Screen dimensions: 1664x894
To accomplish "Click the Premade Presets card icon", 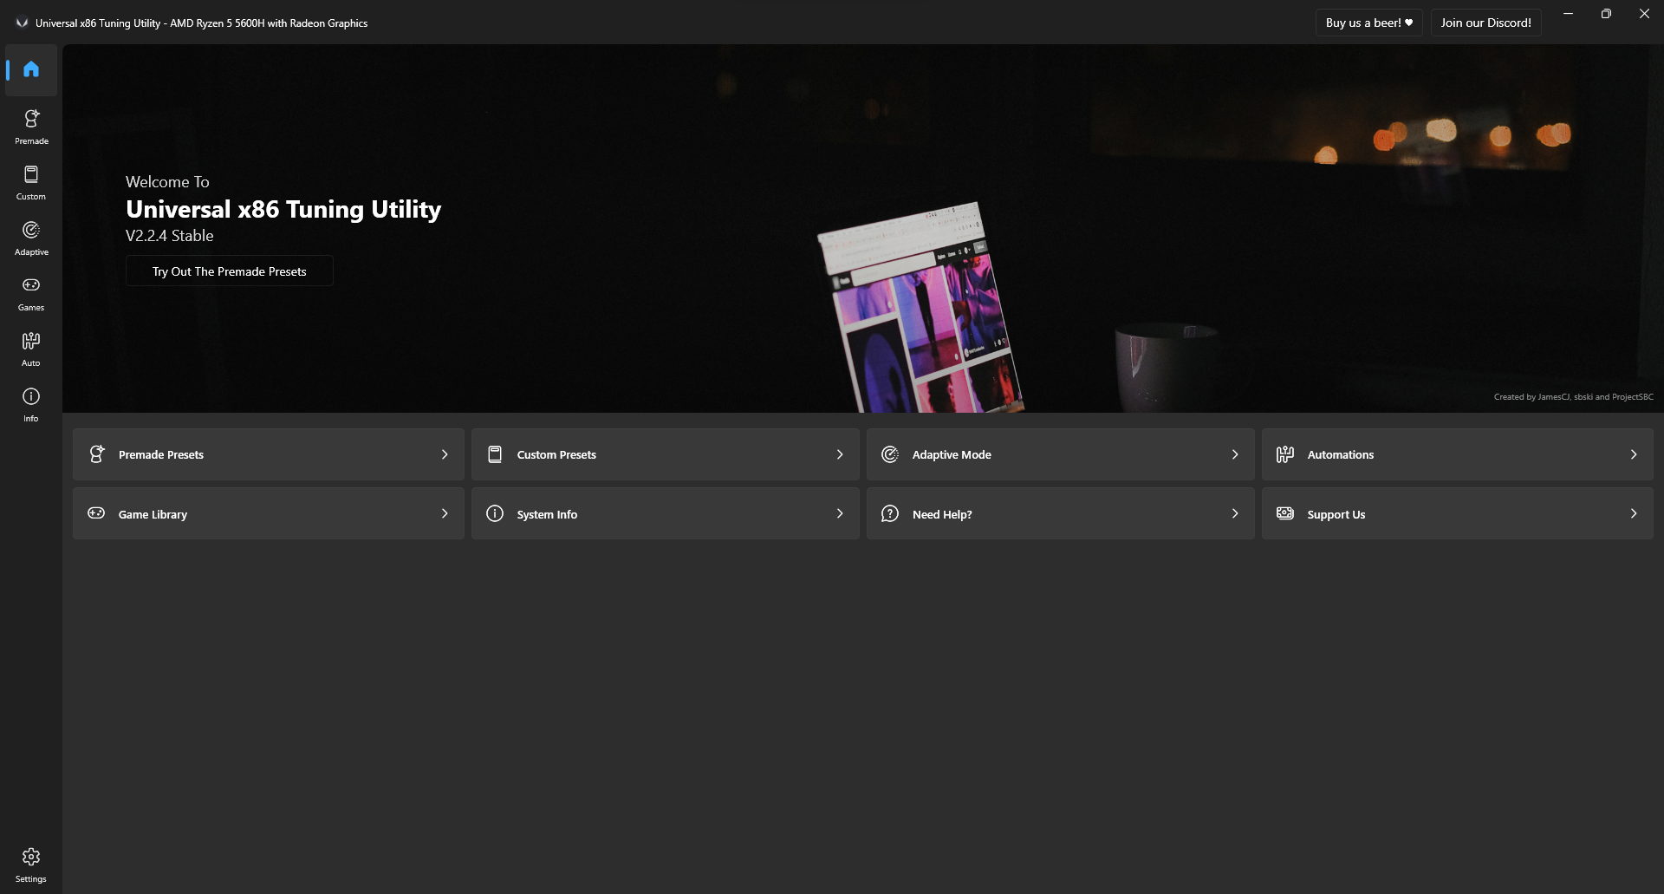I will (x=97, y=454).
